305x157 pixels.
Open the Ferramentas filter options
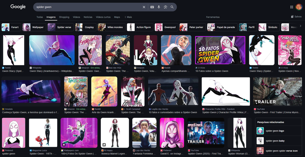(213, 17)
